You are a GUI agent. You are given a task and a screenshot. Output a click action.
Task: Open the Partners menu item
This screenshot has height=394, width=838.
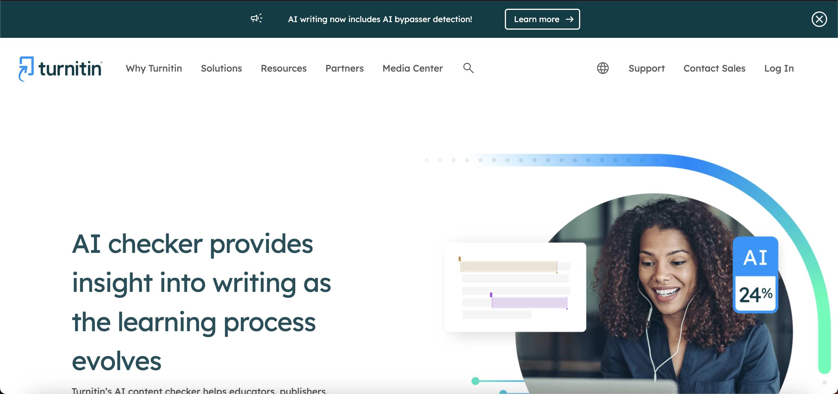pyautogui.click(x=344, y=68)
